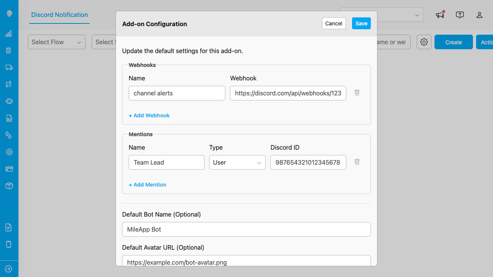Save the add-on configuration

coord(361,23)
